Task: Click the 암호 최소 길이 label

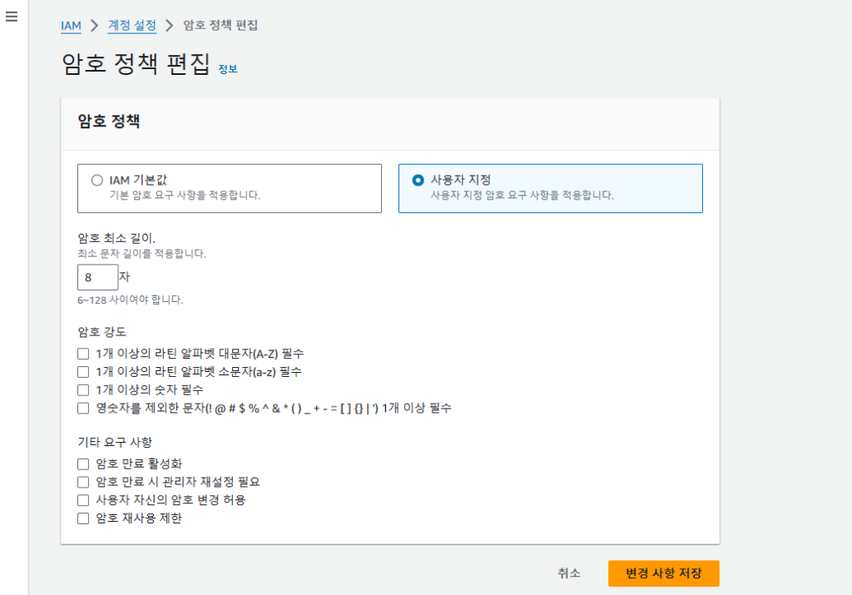Action: pyautogui.click(x=116, y=238)
